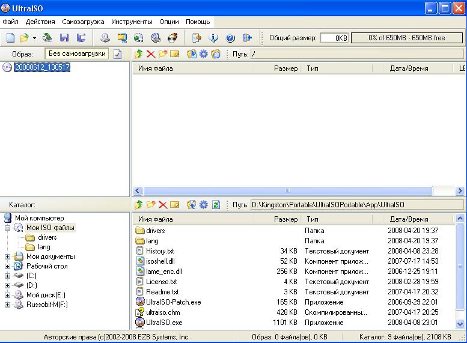Expand the Russobit-M(F:) node
This screenshot has height=343, width=467.
point(7,305)
